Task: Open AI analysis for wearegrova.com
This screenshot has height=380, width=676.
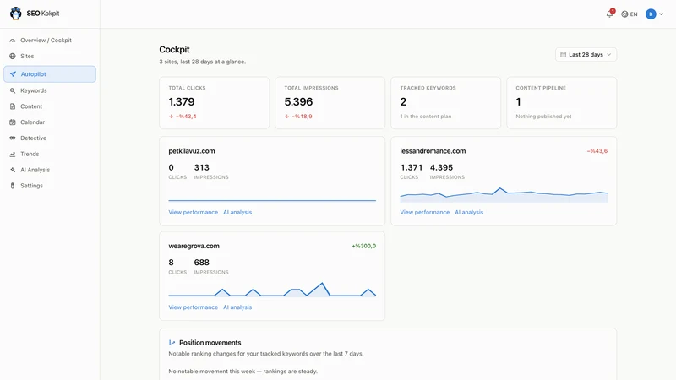Action: [x=237, y=307]
